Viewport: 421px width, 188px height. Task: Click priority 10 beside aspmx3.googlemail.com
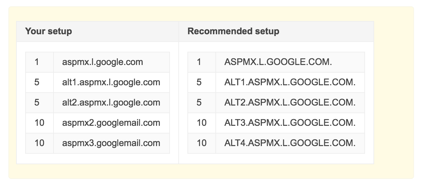(x=39, y=143)
